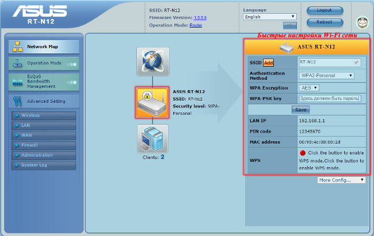The height and width of the screenshot is (236, 374).
Task: Click the language Ok button
Action: coord(290,25)
